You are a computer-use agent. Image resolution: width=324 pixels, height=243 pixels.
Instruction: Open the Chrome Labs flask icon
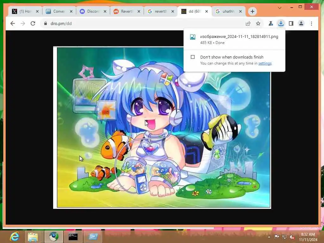pyautogui.click(x=271, y=23)
